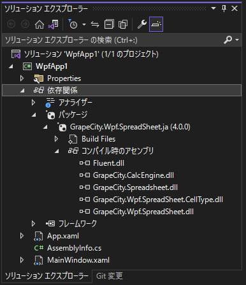The image size is (246, 285).
Task: Click the Solution Explorer search field
Action: pyautogui.click(x=113, y=40)
